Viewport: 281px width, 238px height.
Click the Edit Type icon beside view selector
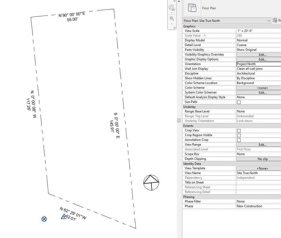point(275,20)
